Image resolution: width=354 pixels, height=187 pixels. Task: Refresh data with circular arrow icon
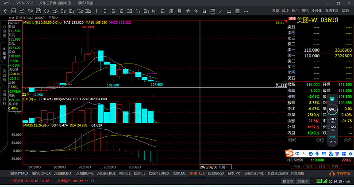coord(46,11)
